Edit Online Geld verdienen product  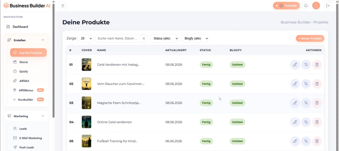tap(295, 122)
